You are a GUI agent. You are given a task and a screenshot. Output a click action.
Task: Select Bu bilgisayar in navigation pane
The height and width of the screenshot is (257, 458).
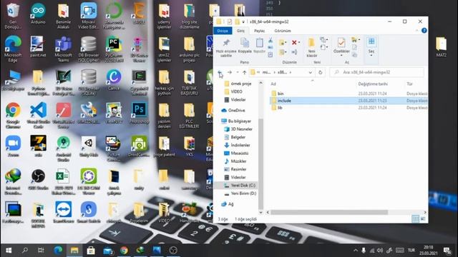point(240,121)
